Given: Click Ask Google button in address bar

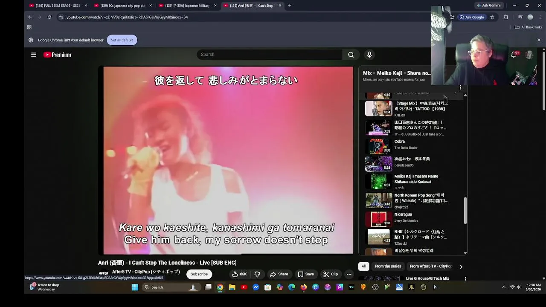Looking at the screenshot, I should tap(472, 17).
